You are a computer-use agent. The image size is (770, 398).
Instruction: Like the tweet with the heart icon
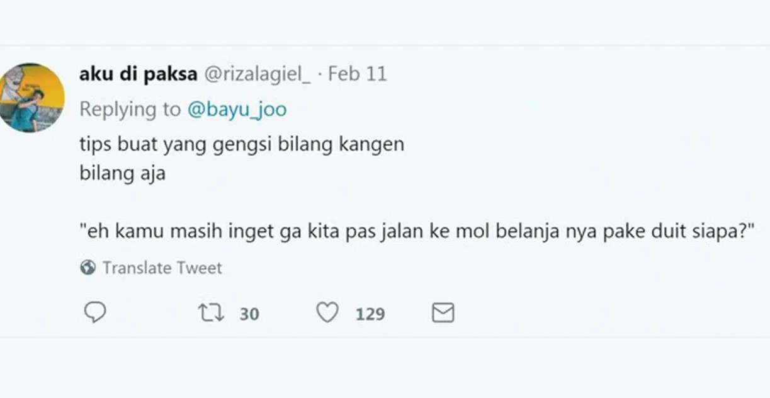point(327,313)
